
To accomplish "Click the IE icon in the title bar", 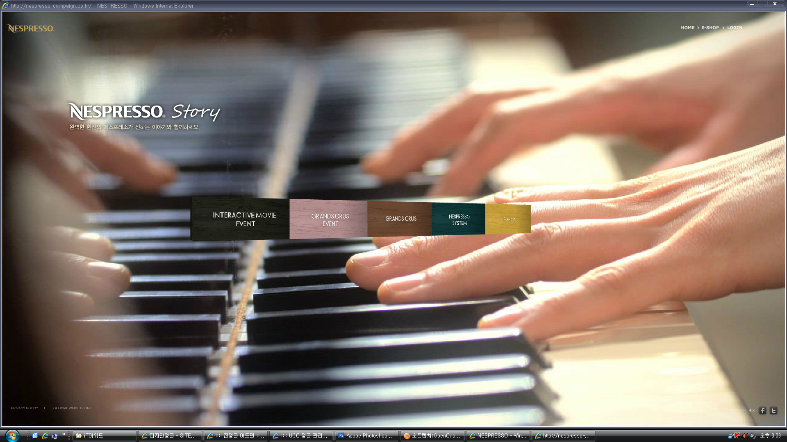I will [5, 6].
